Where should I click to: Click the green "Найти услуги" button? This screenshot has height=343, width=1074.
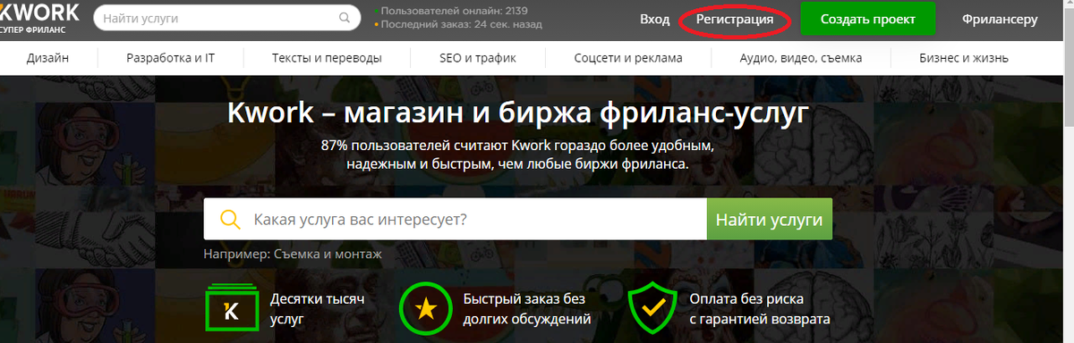(x=769, y=219)
